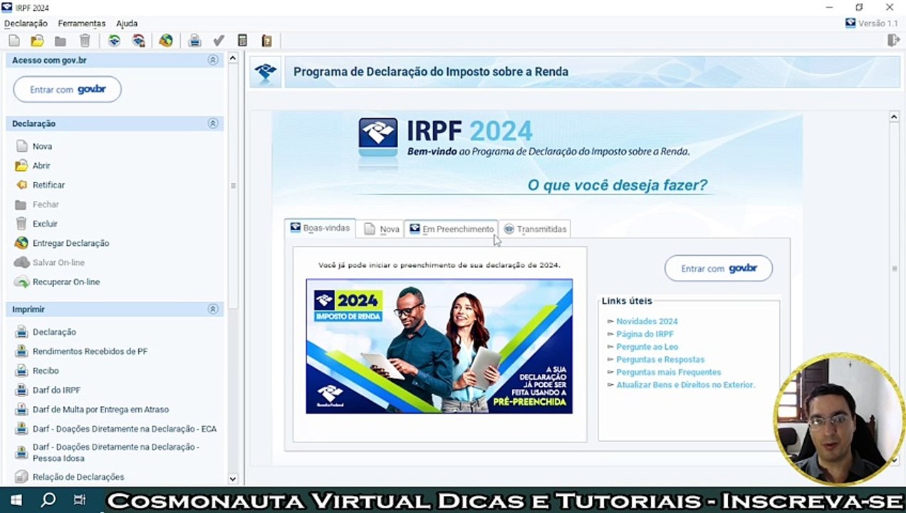Viewport: 906px width, 513px height.
Task: Open Atualizar Bens e Direitos no Exterior link
Action: (x=685, y=385)
